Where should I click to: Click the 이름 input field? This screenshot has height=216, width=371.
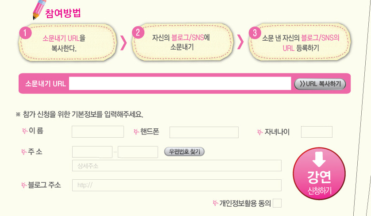click(98, 132)
